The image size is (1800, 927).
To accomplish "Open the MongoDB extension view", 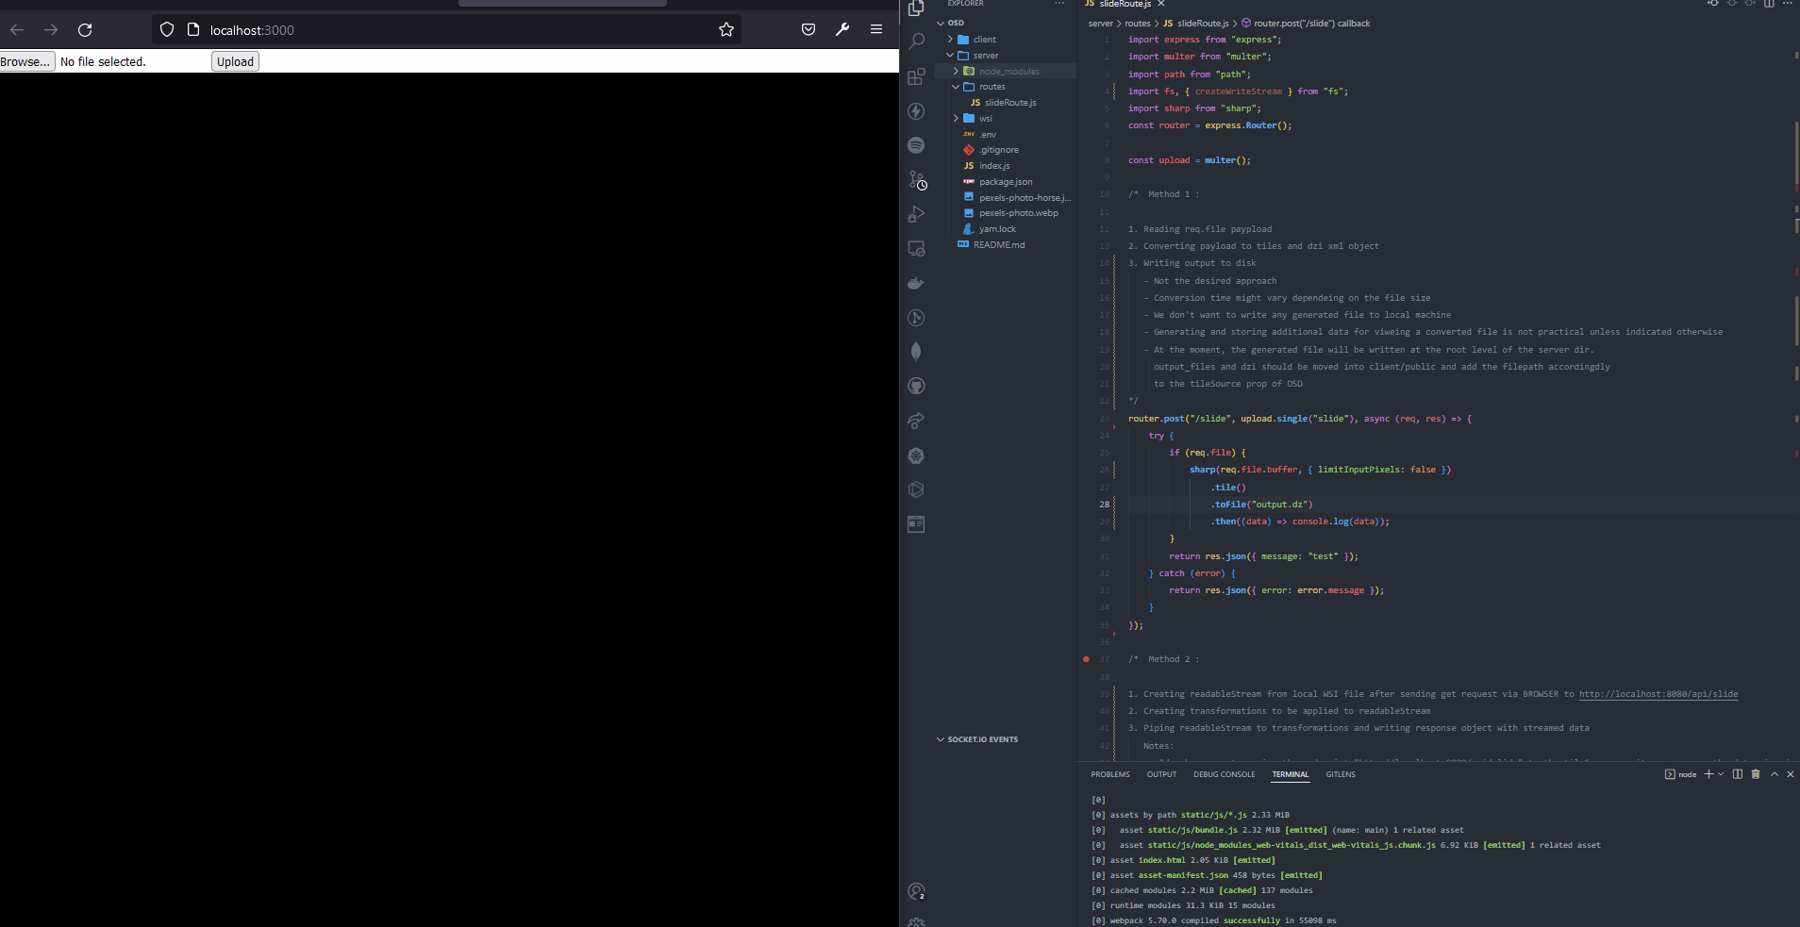I will 916,352.
